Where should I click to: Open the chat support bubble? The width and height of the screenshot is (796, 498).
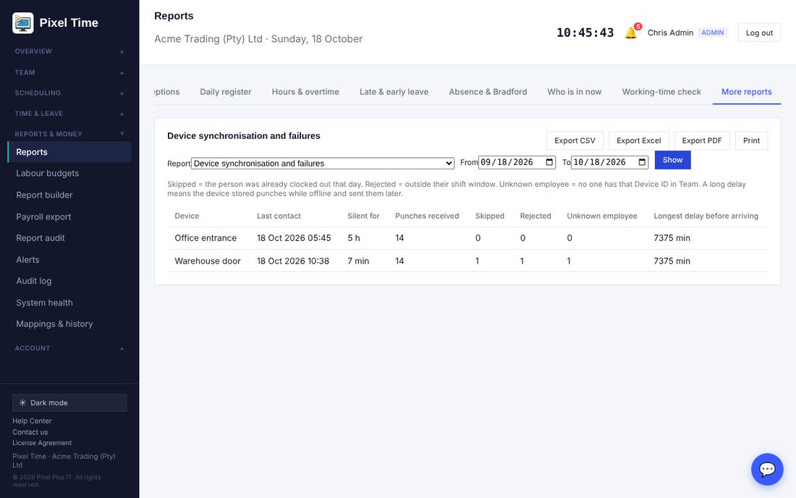[x=766, y=469]
